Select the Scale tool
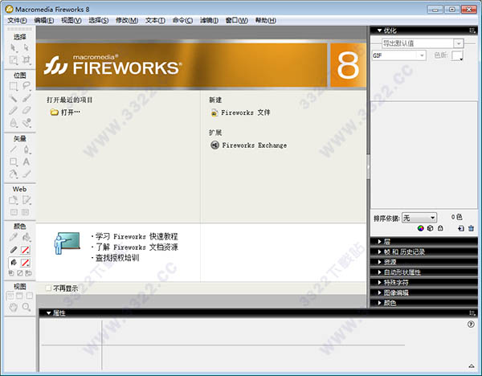 13,59
